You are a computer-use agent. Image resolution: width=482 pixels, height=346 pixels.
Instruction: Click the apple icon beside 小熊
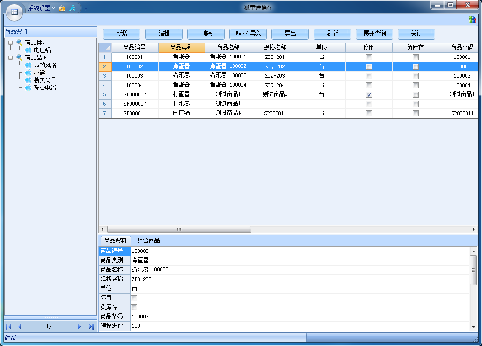click(29, 72)
